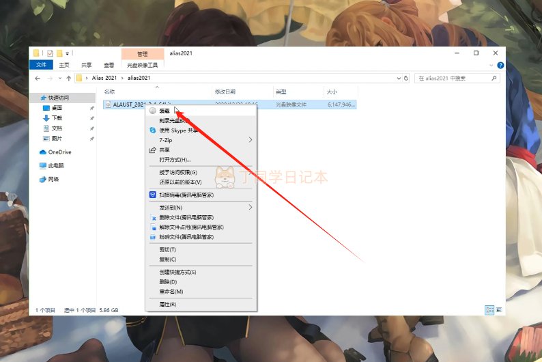Click the OneDrive cloud icon in sidebar
The image size is (542, 362).
click(43, 152)
